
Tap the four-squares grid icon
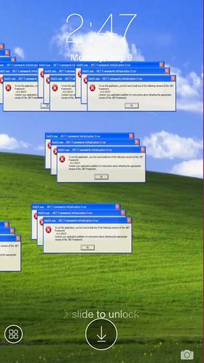coord(14,334)
